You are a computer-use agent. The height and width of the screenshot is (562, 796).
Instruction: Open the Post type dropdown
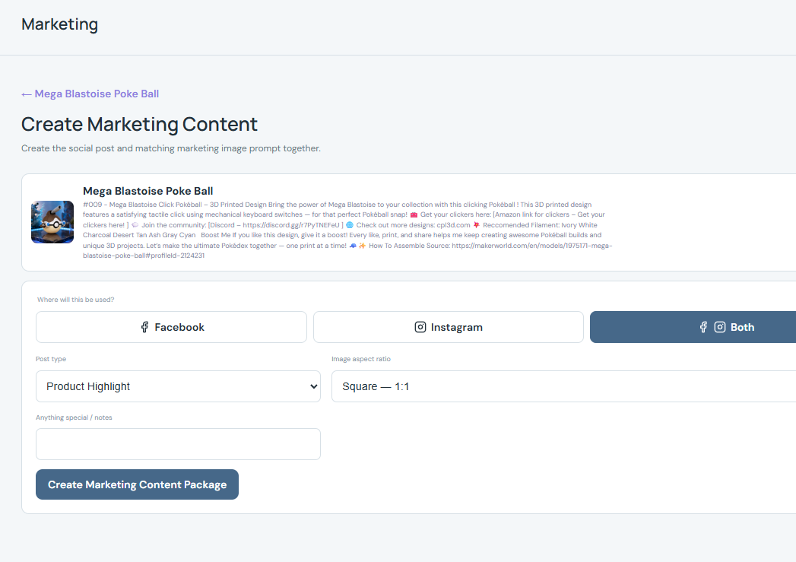pyautogui.click(x=178, y=386)
